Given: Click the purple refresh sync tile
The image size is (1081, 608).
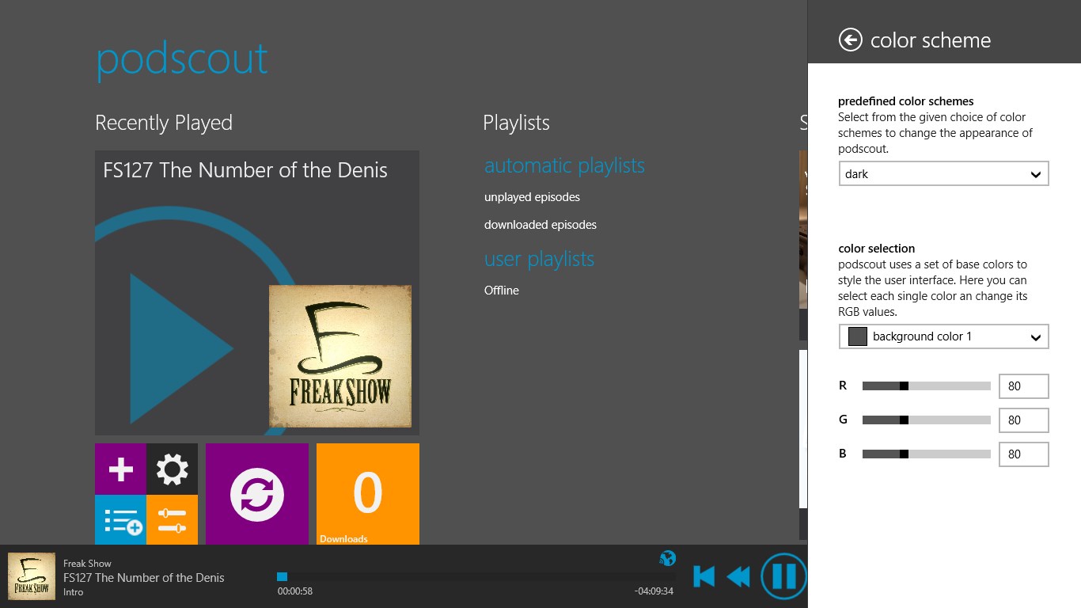Looking at the screenshot, I should 257,495.
